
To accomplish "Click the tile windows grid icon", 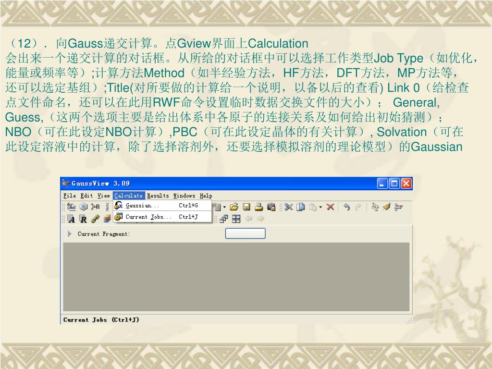I will 236,219.
